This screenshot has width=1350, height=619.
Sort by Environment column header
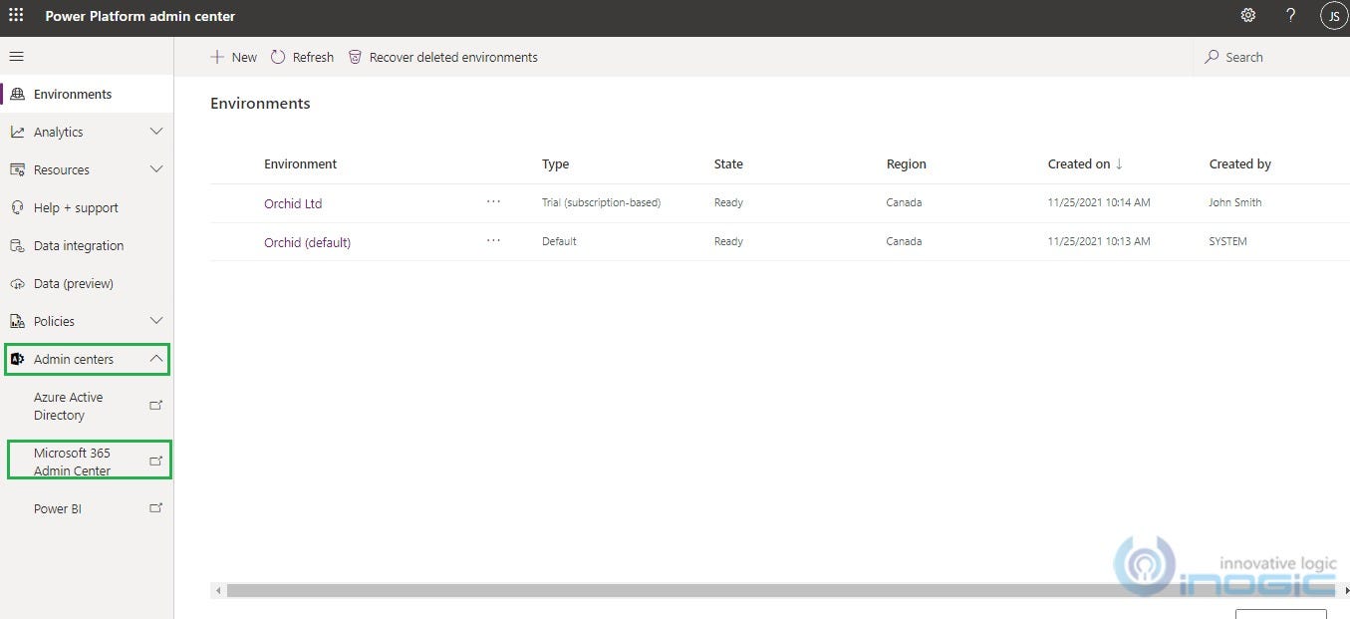point(300,163)
